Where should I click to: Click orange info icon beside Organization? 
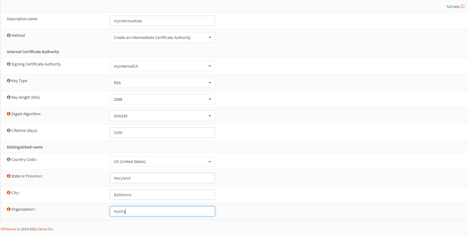[x=9, y=209]
